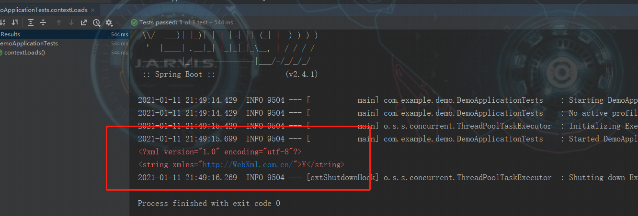Click the 21:49:15.699 Started DemoAppl log line

click(387, 139)
